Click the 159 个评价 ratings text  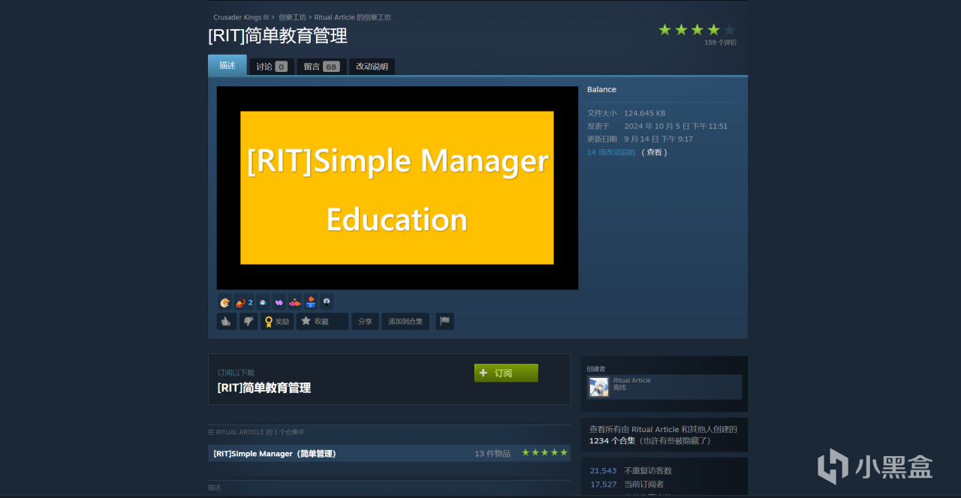(721, 43)
